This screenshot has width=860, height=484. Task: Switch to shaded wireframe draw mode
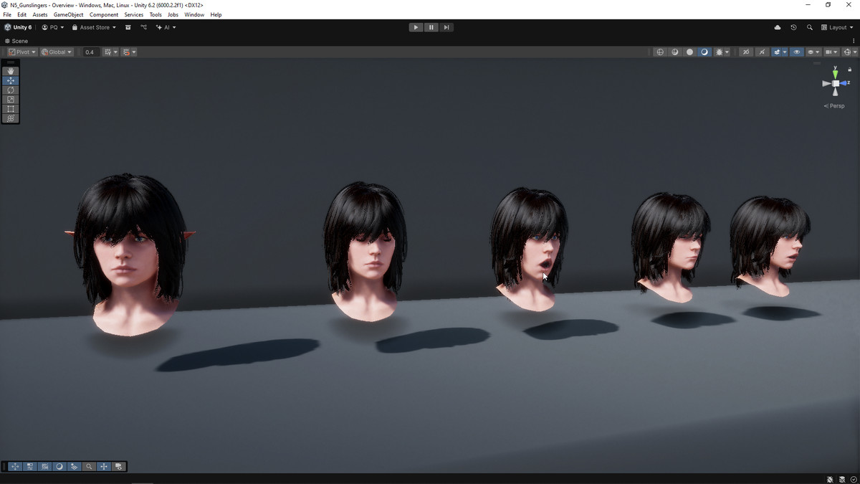point(675,52)
